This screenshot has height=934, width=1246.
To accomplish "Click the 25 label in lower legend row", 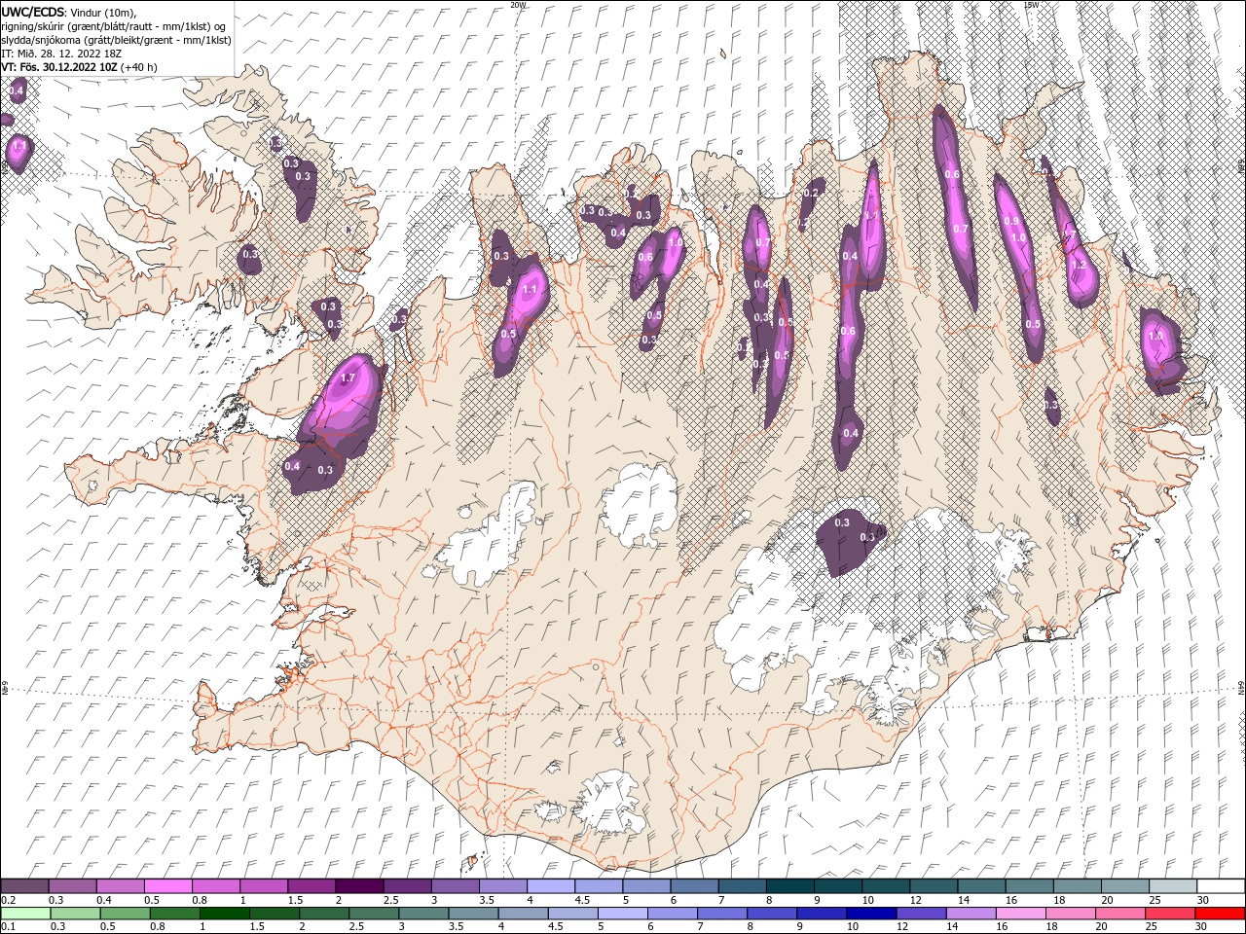I will point(1154,927).
